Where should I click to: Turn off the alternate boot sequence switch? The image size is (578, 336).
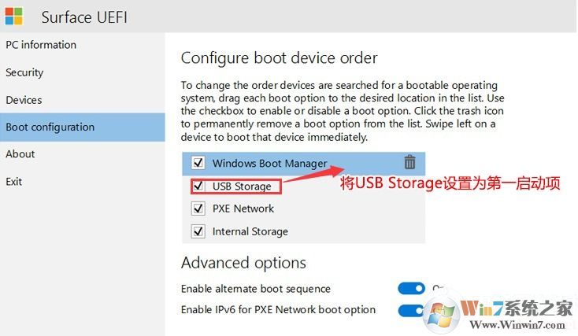(x=412, y=289)
